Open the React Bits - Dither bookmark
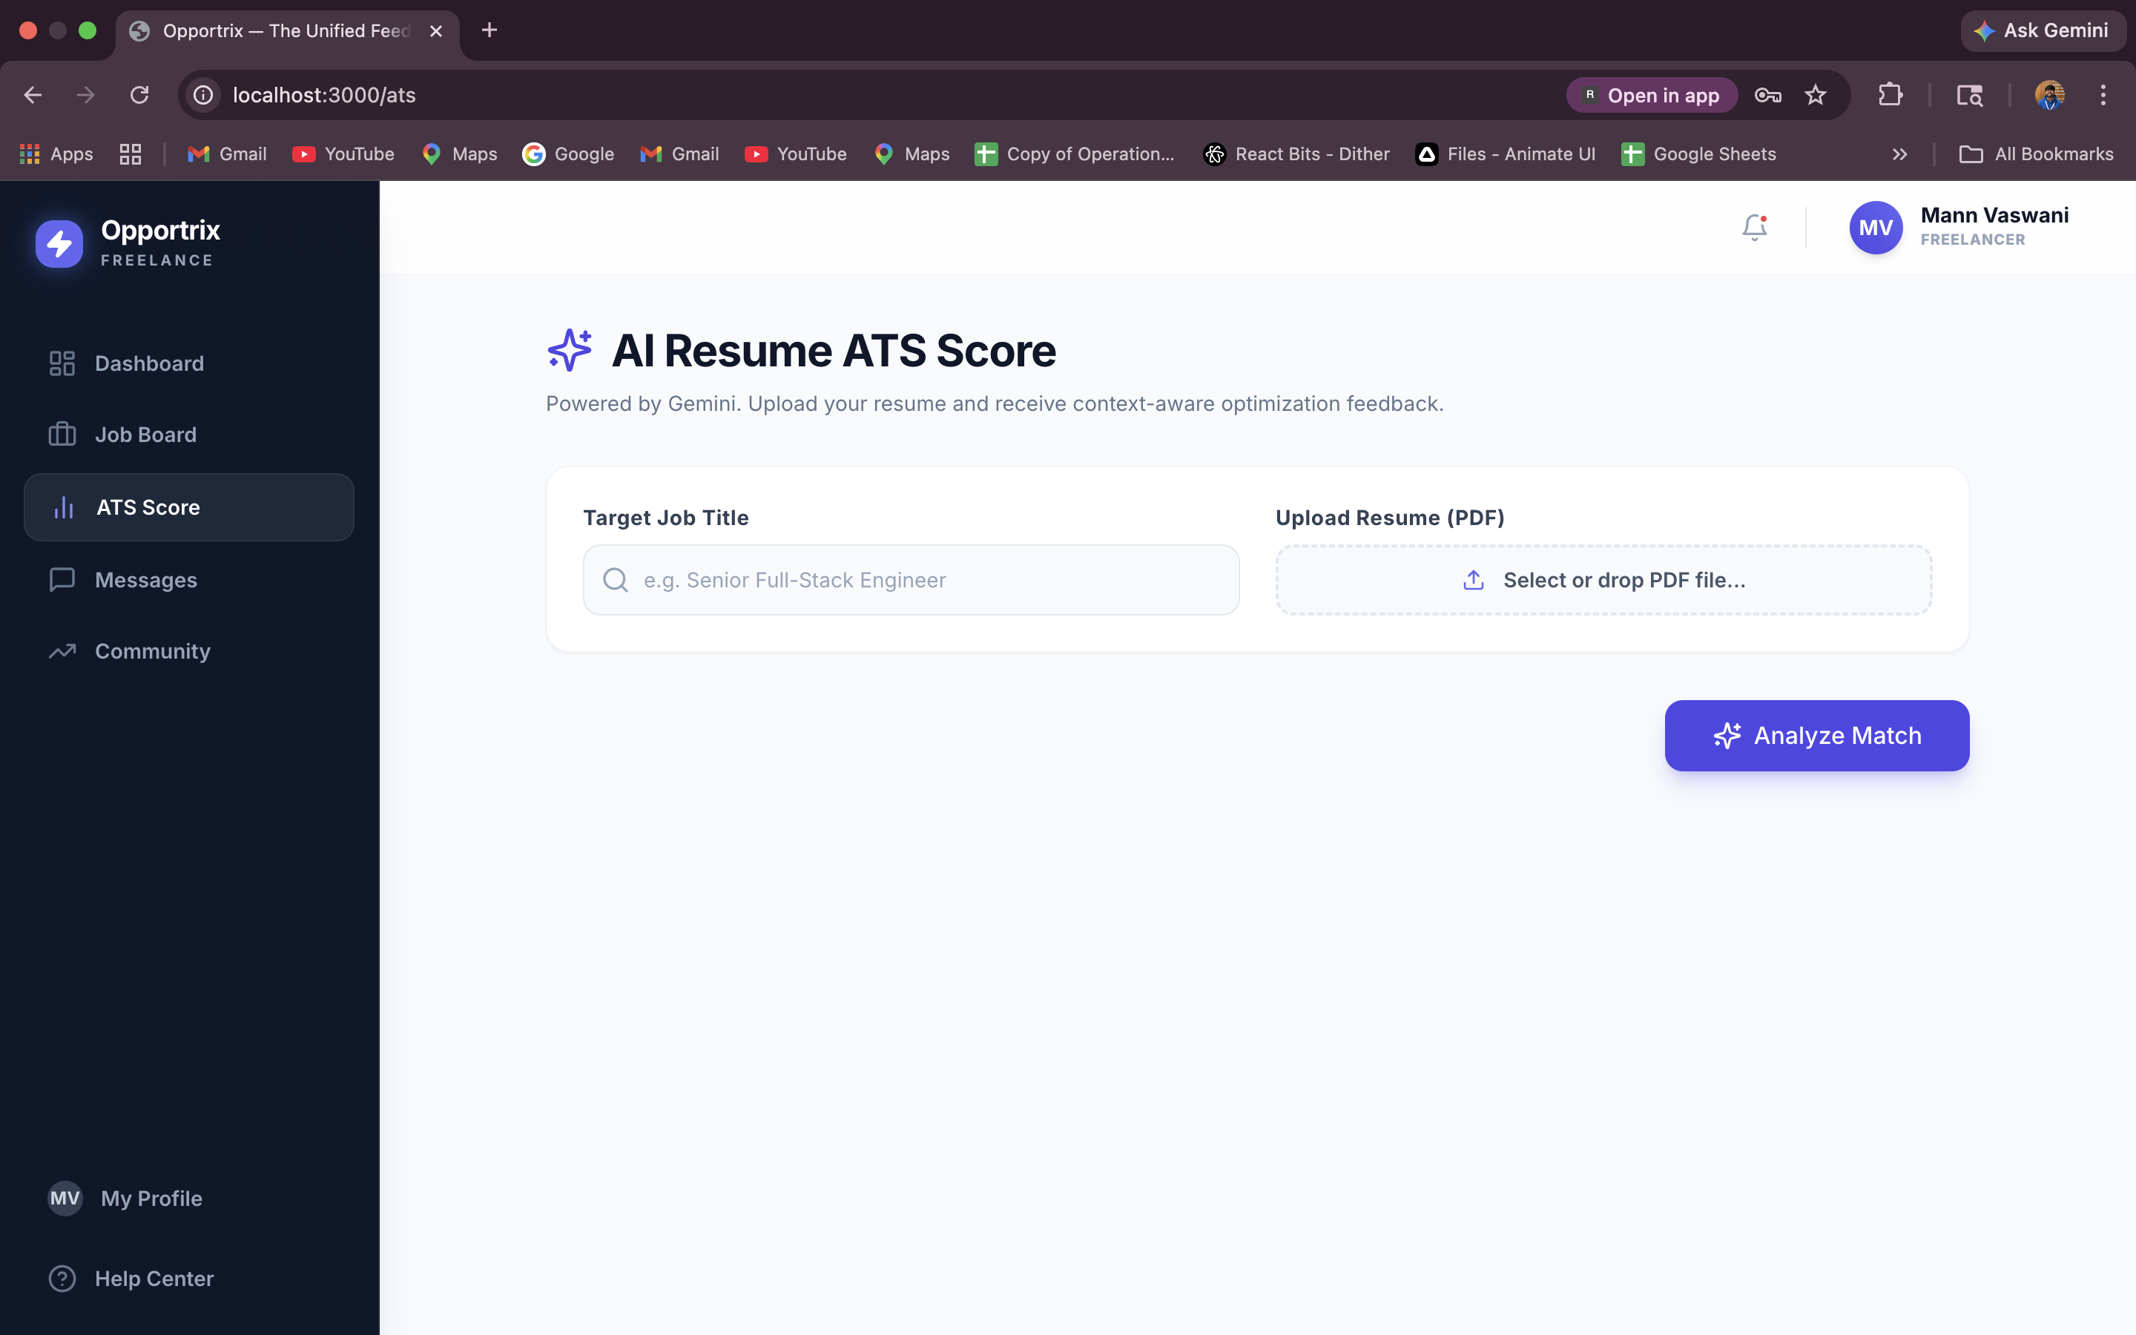2136x1335 pixels. (1296, 154)
